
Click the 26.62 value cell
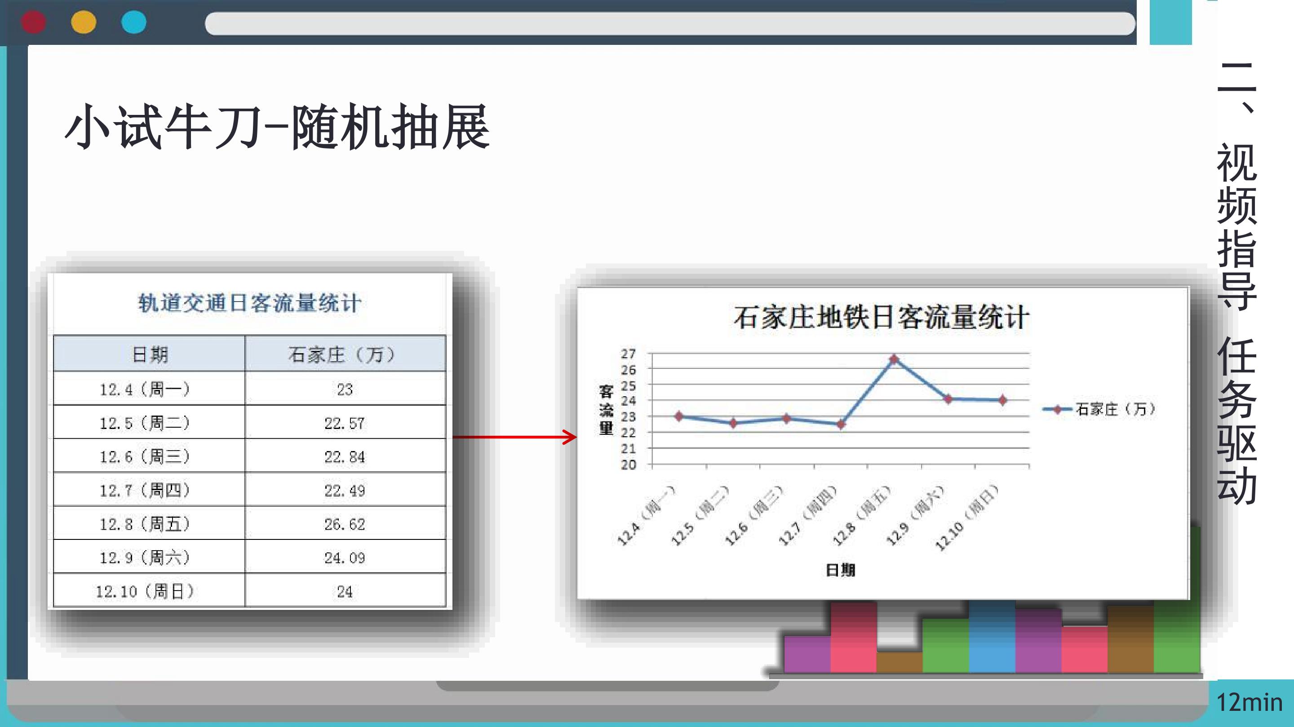(345, 524)
